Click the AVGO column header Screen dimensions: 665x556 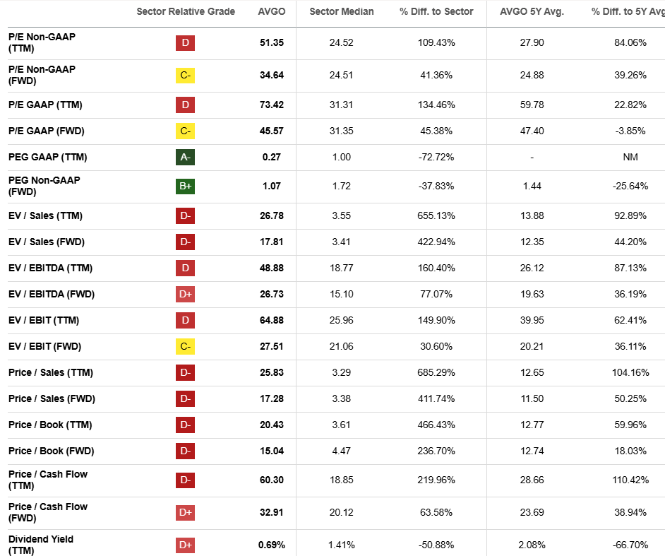271,11
